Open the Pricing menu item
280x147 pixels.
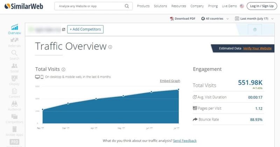click(212, 6)
